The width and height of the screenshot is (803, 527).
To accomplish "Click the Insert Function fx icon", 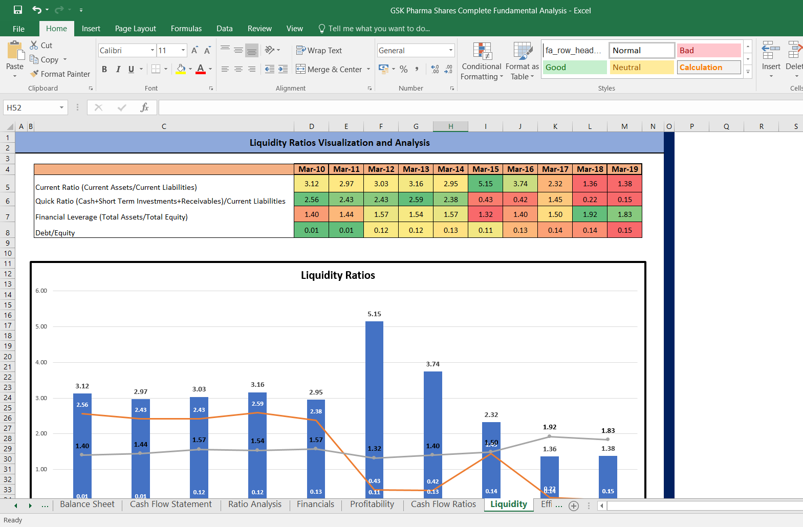I will [145, 107].
